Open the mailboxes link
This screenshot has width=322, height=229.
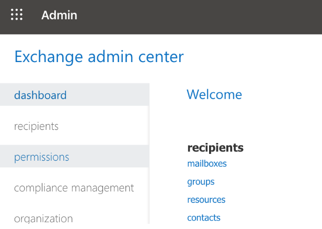[x=207, y=164]
